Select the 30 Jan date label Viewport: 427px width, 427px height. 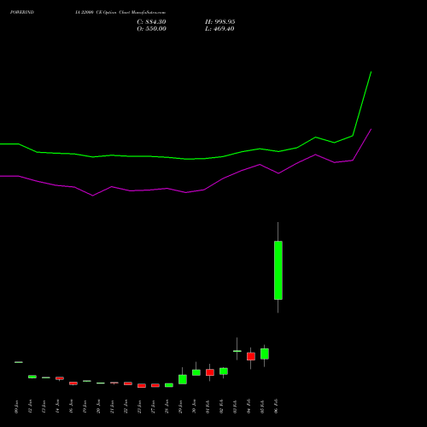click(x=194, y=407)
